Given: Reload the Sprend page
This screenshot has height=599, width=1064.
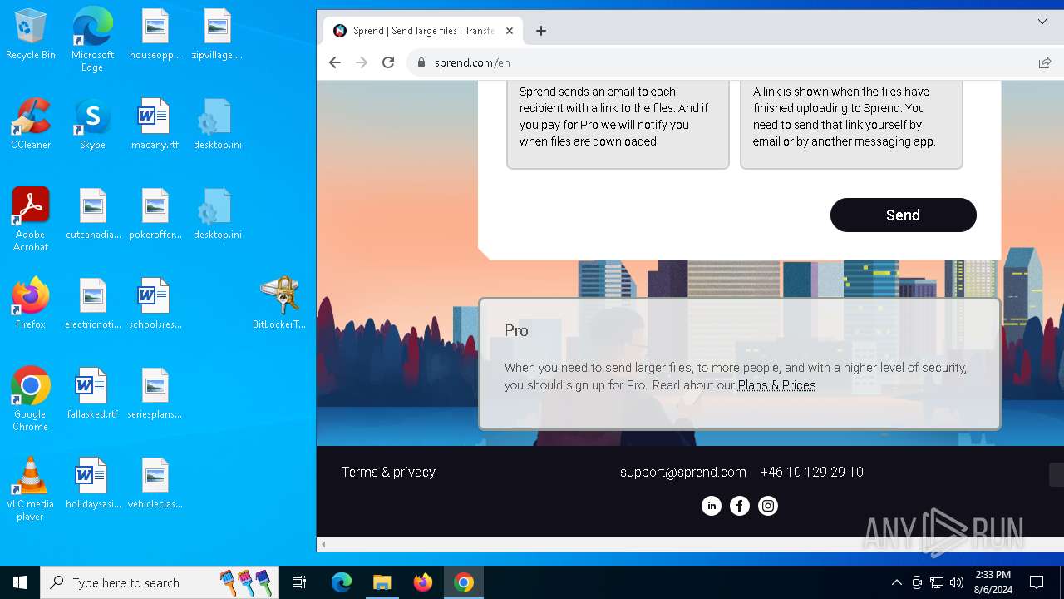Looking at the screenshot, I should pyautogui.click(x=388, y=62).
